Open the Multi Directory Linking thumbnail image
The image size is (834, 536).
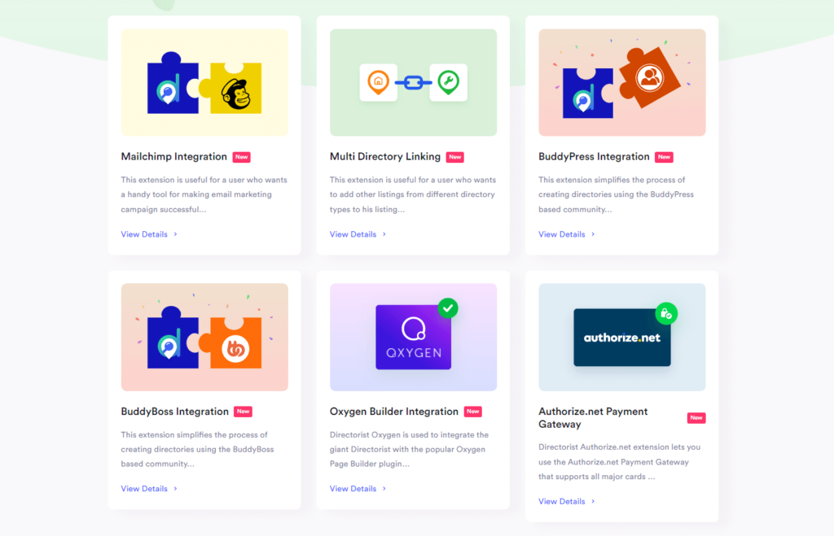click(413, 82)
